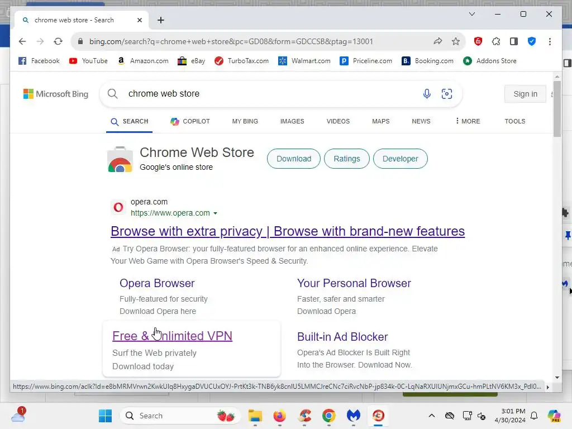This screenshot has height=429, width=572.
Task: Switch to the MAPS tab
Action: pyautogui.click(x=381, y=121)
